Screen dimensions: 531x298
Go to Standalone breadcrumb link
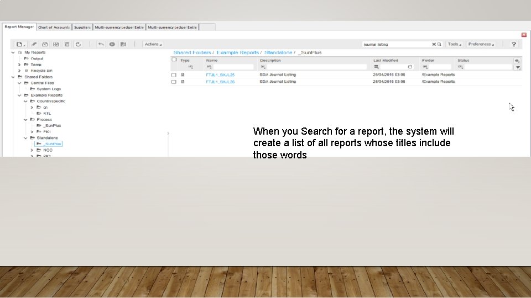(278, 53)
